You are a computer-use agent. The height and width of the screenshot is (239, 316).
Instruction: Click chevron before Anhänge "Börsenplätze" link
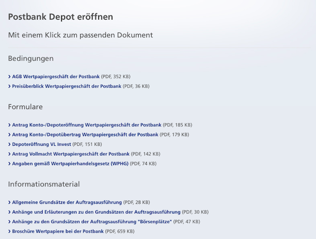(x=9, y=222)
